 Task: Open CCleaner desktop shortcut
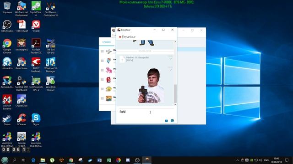coord(22,119)
